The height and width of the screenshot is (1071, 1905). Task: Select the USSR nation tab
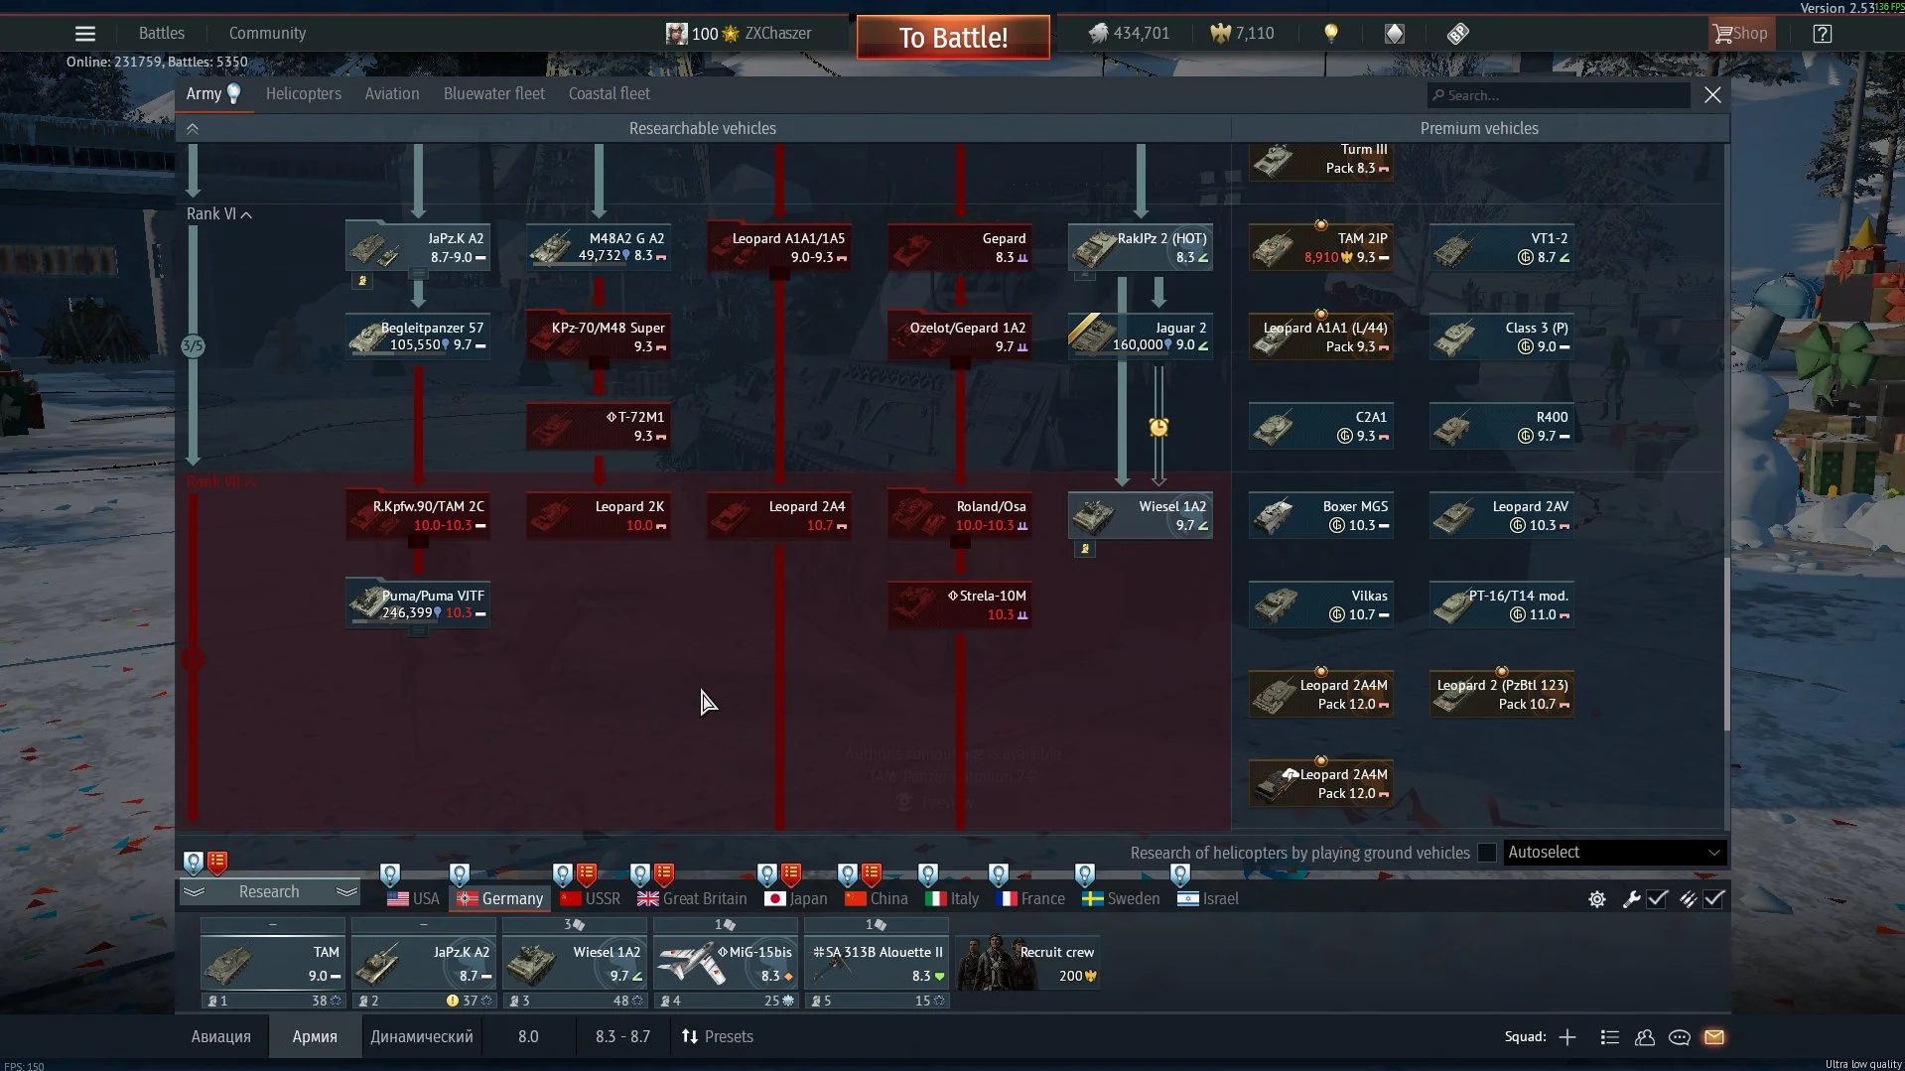click(591, 899)
